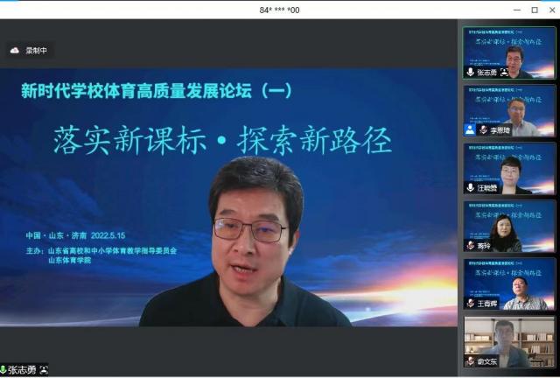Click the host icon after 张志勇's name at bottom left
Image resolution: width=560 pixels, height=378 pixels.
(45, 369)
